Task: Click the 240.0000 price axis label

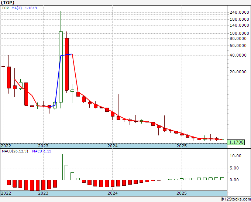Action: 239,12
